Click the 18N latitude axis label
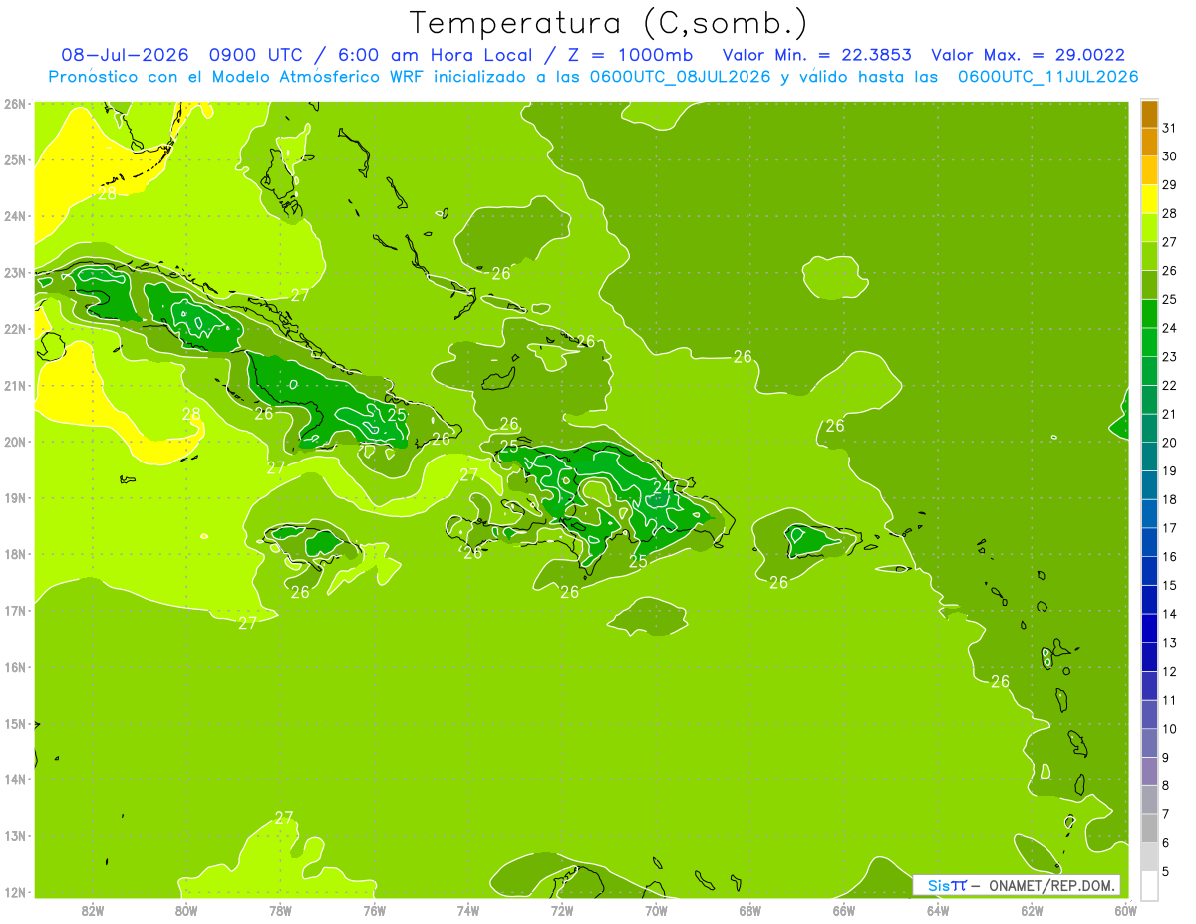 pyautogui.click(x=15, y=554)
